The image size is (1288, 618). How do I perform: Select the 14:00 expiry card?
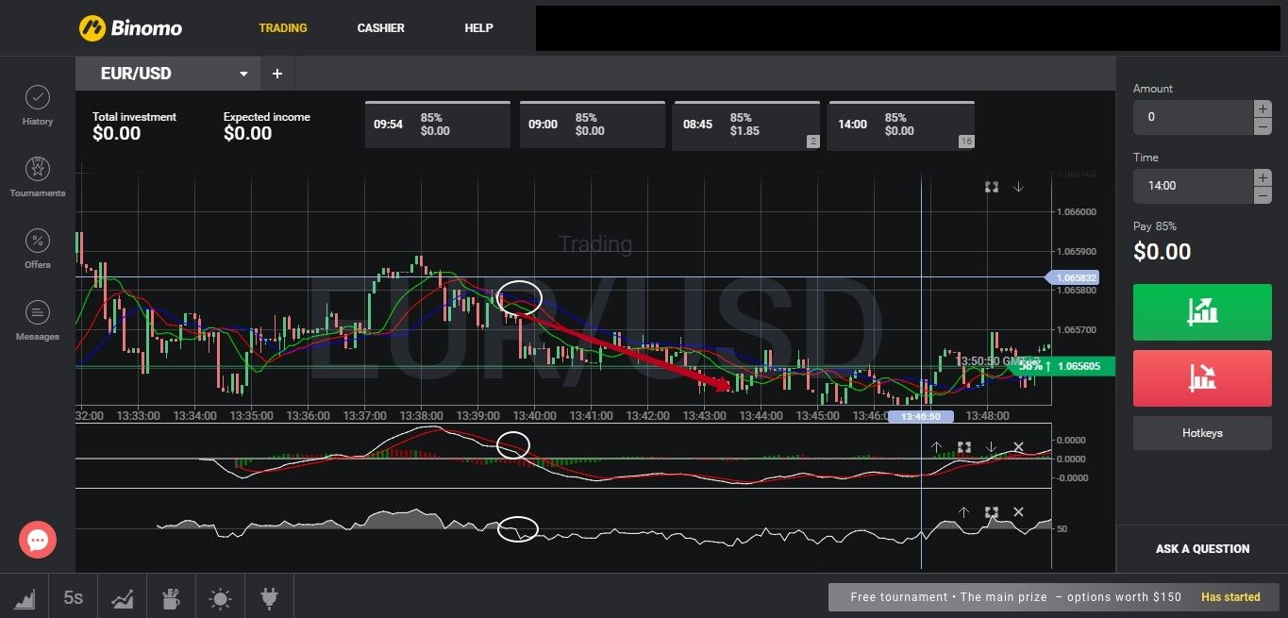tap(901, 125)
